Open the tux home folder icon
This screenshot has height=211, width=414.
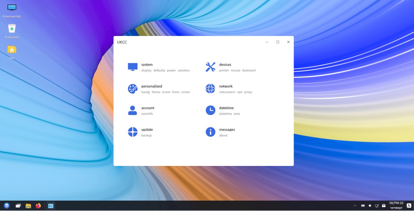[x=12, y=52]
